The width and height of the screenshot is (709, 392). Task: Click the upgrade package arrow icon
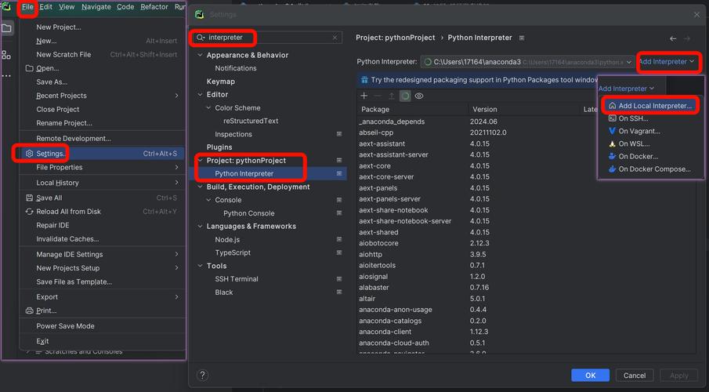coord(392,96)
